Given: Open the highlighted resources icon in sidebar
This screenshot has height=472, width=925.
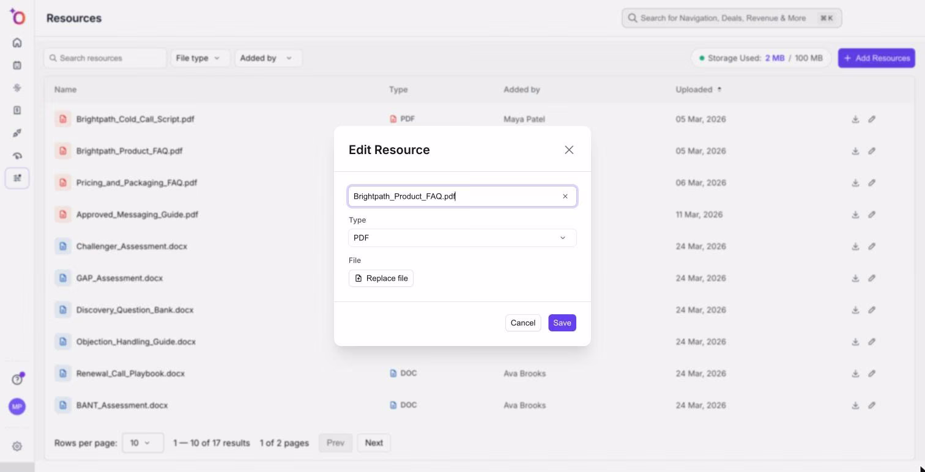Looking at the screenshot, I should pos(17,178).
